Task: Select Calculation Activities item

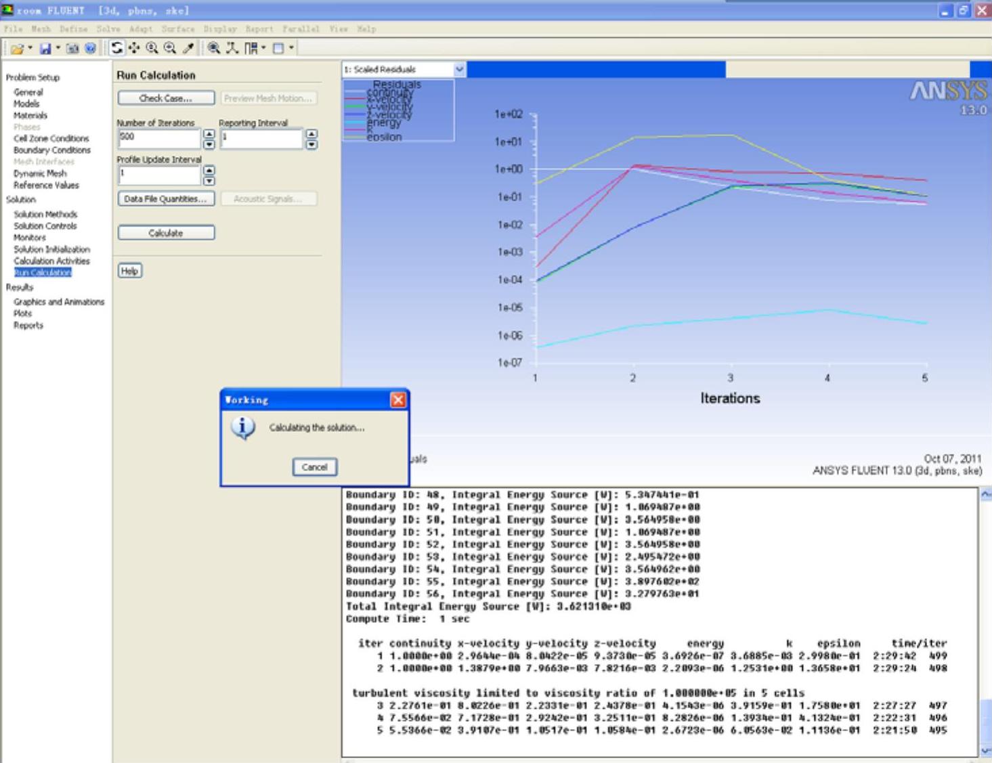Action: tap(51, 261)
